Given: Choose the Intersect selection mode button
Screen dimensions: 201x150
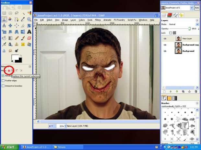Looking at the screenshot, I should coord(21,70).
